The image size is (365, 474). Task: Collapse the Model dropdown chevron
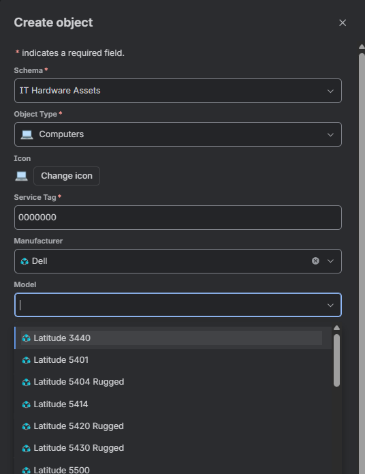pos(330,306)
